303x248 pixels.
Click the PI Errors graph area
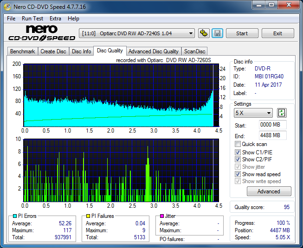[x=121, y=95]
